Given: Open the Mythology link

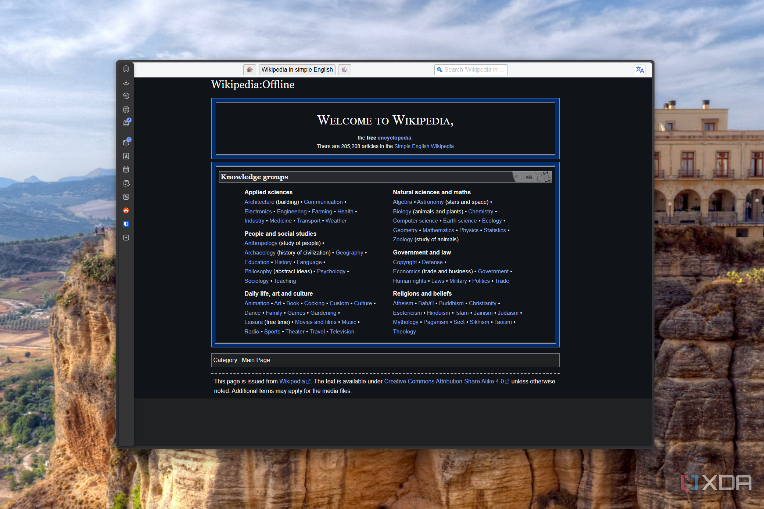Looking at the screenshot, I should [405, 322].
